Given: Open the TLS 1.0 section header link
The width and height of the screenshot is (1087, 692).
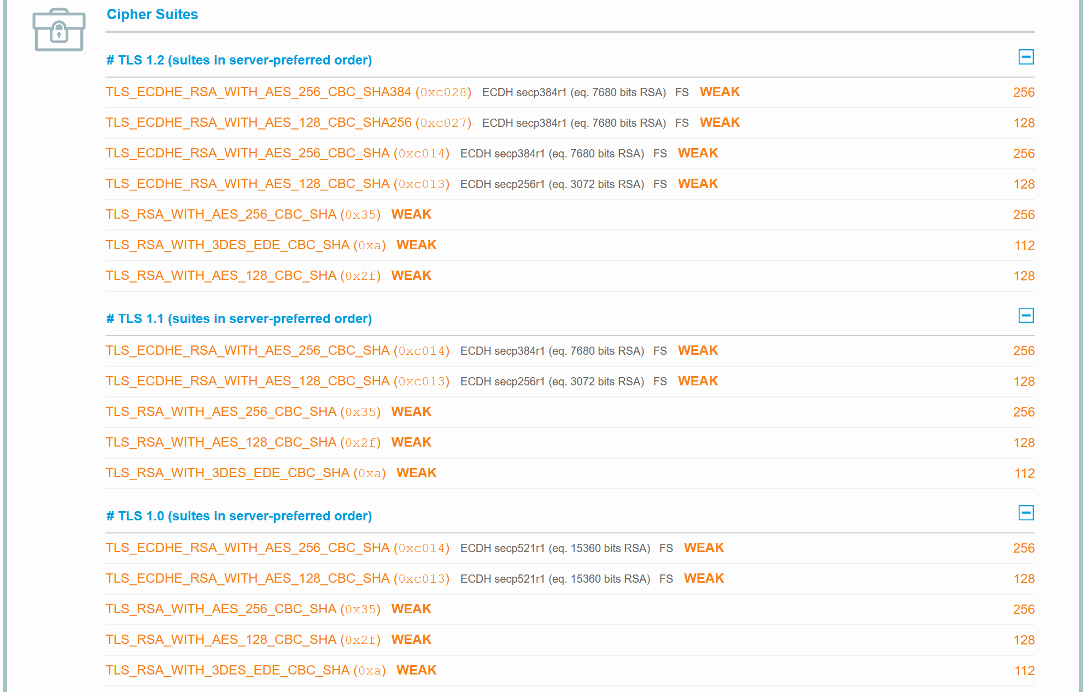Looking at the screenshot, I should 239,516.
